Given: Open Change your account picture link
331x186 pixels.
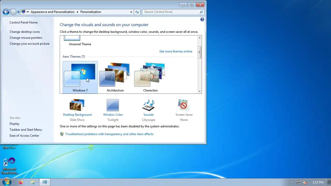Looking at the screenshot, I should point(29,44).
